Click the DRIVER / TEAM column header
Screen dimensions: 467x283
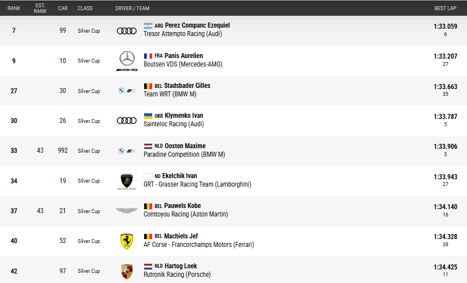pos(133,8)
